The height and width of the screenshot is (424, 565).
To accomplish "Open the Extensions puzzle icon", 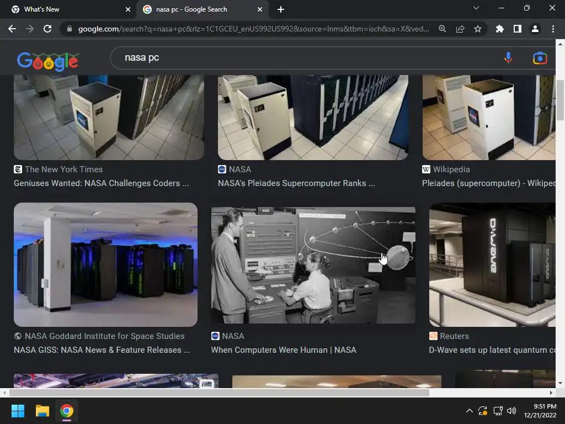I will [499, 29].
